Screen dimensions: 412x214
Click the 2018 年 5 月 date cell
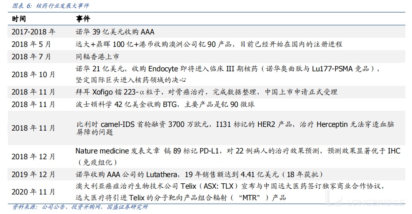(x=31, y=44)
